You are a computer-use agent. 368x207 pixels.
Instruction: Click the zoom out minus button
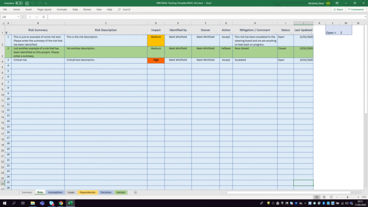click(337, 197)
